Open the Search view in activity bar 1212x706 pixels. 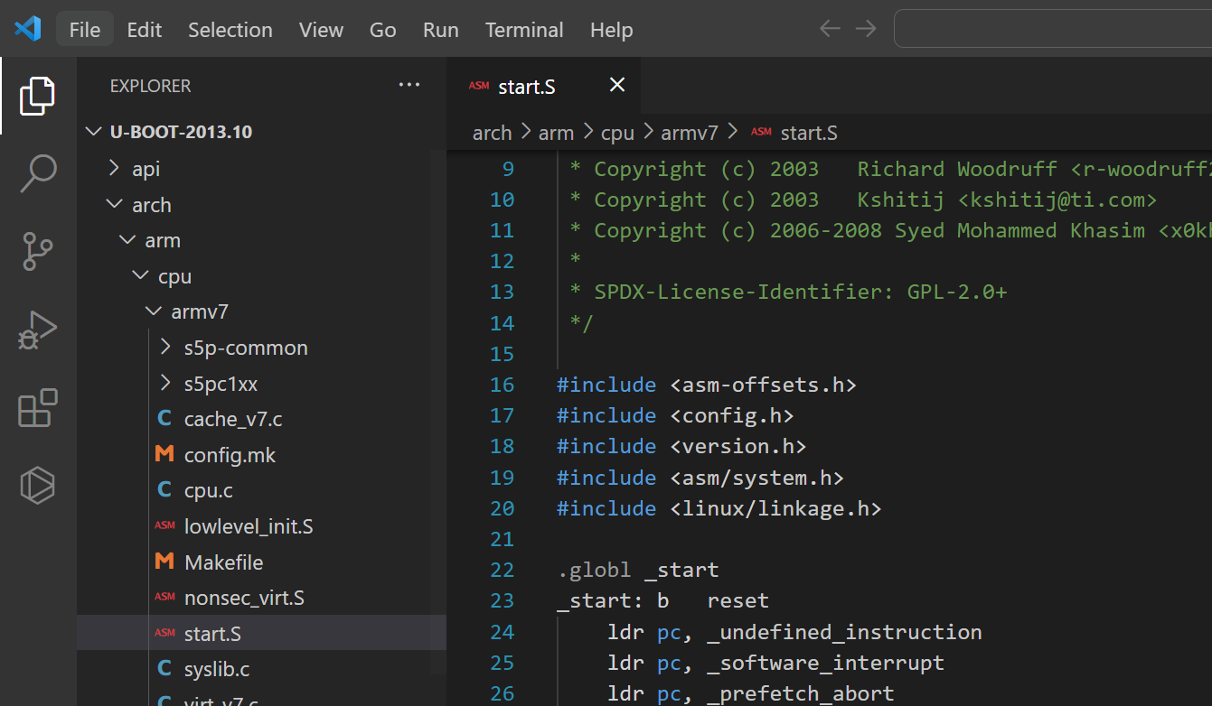(37, 173)
